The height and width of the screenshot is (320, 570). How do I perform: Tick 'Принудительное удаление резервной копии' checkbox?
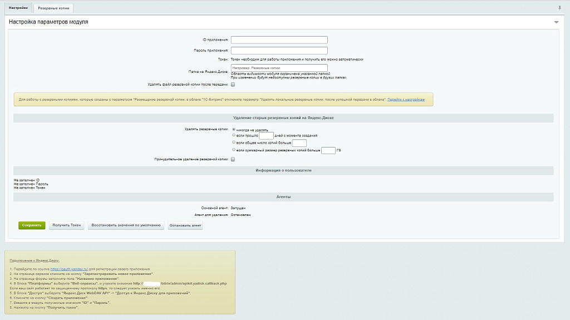click(x=233, y=159)
